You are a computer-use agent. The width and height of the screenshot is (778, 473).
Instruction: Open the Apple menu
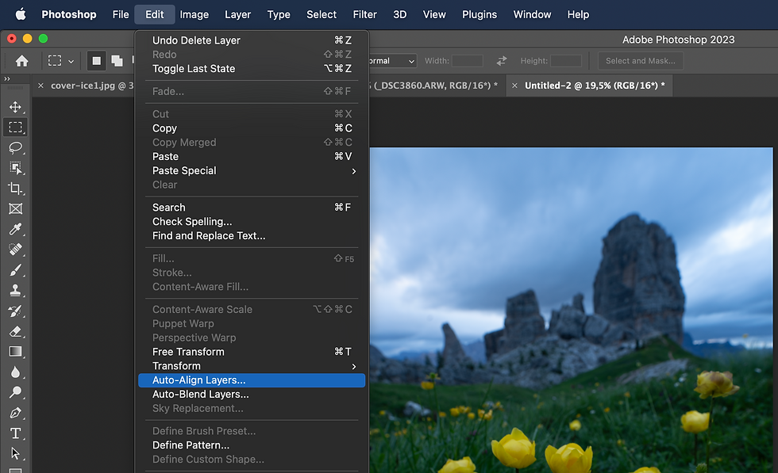pos(21,14)
